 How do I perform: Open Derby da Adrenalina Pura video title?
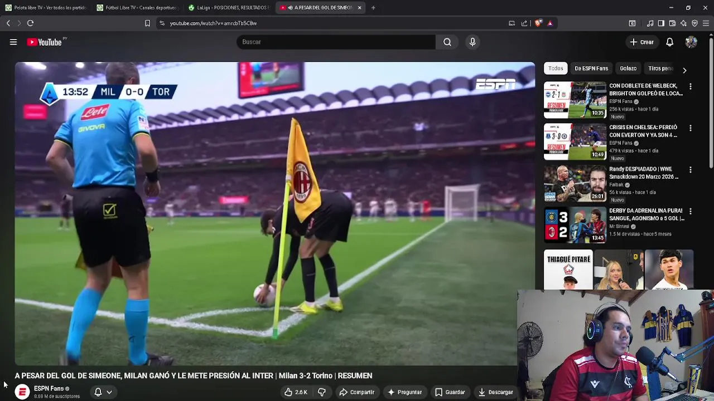pyautogui.click(x=646, y=214)
